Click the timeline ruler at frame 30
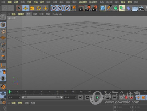Image resolution: width=147 pixels, height=111 pixels. point(57,92)
